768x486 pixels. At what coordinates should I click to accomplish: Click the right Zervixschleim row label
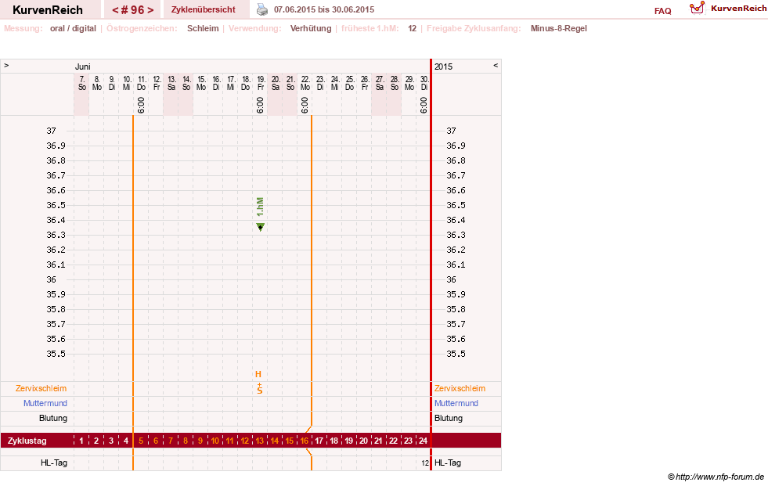(x=460, y=389)
